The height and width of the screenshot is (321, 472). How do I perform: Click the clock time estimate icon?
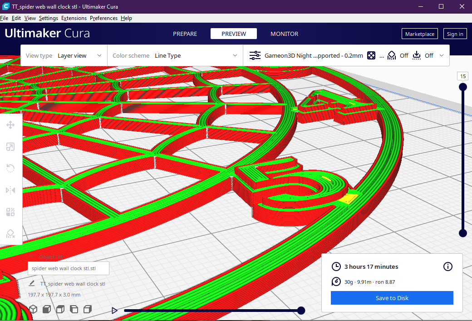pyautogui.click(x=336, y=267)
